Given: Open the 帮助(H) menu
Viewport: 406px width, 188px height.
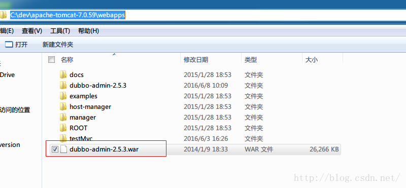Looking at the screenshot, I should point(88,31).
